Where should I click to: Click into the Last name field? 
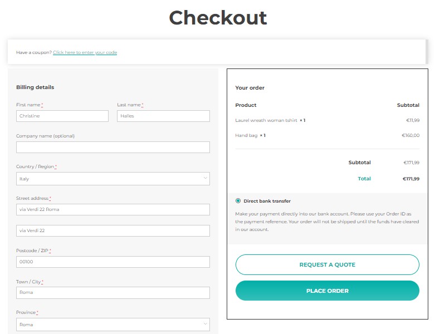tap(163, 116)
